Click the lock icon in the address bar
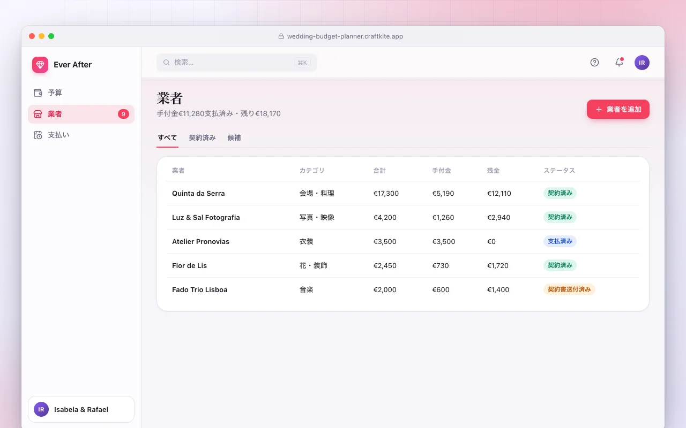The image size is (686, 428). tap(281, 36)
